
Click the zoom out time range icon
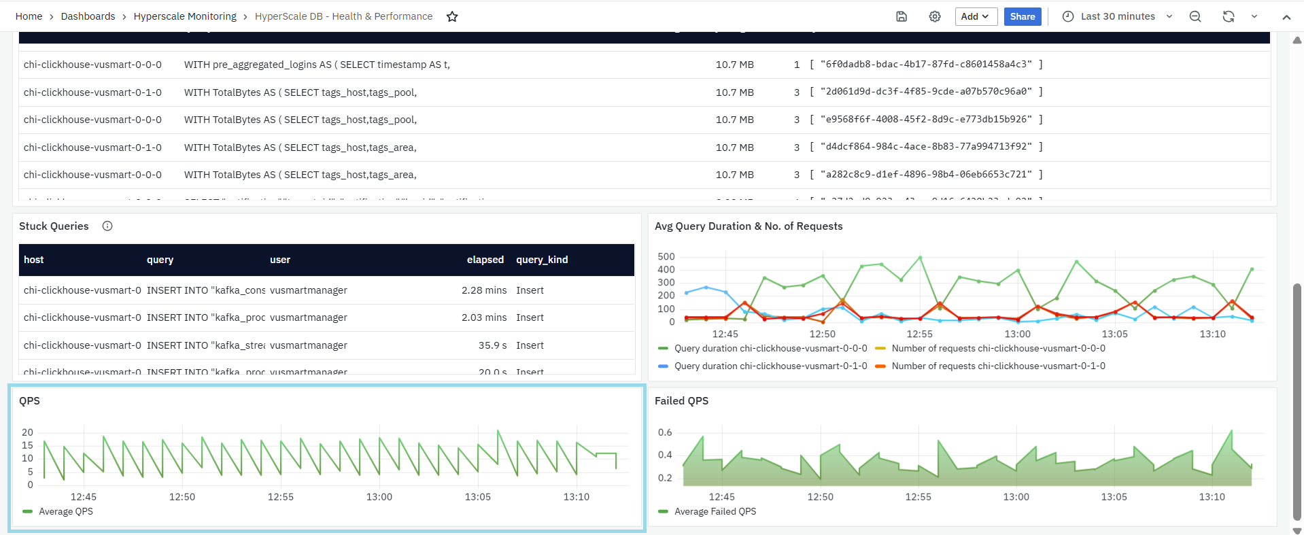click(1195, 17)
